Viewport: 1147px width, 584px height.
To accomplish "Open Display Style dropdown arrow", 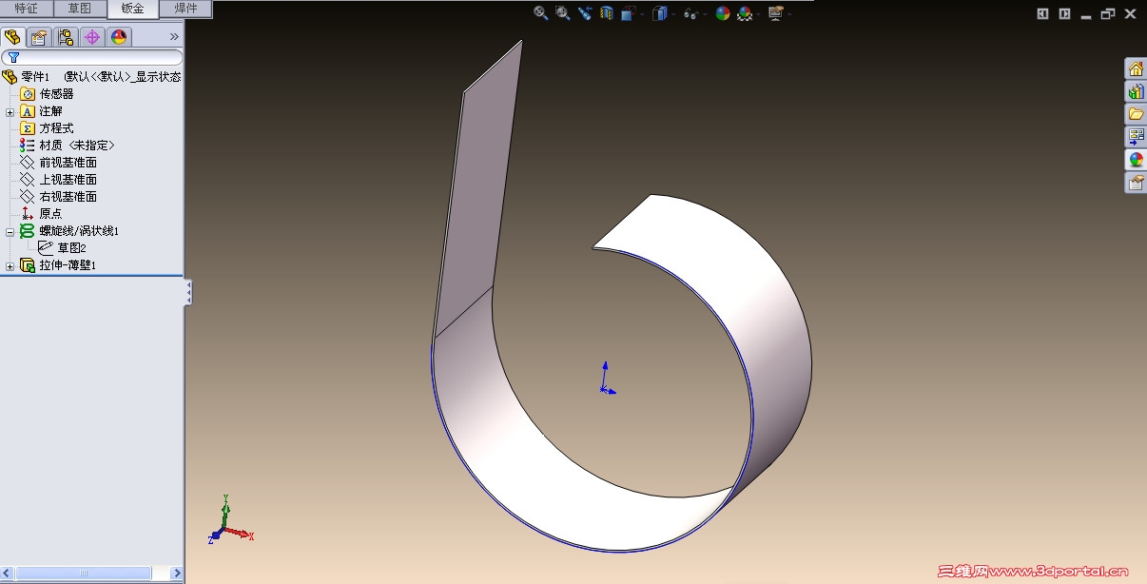I will click(673, 14).
